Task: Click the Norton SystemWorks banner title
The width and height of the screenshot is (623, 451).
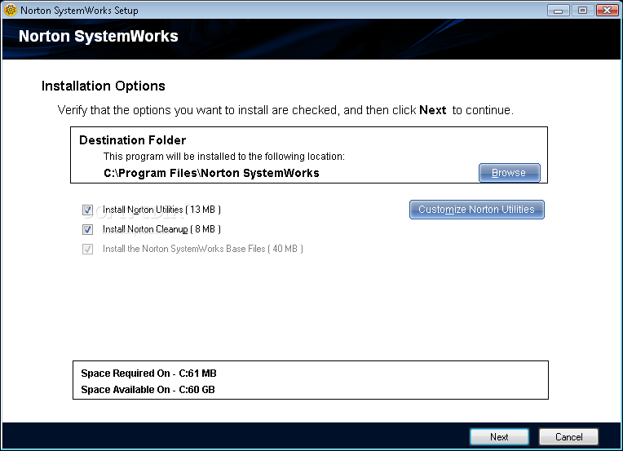Action: point(99,36)
